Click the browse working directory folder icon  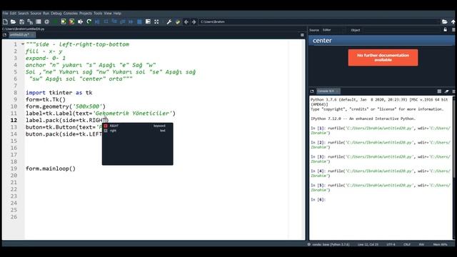pyautogui.click(x=444, y=22)
